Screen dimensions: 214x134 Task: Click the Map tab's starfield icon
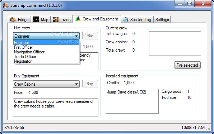coord(36,19)
